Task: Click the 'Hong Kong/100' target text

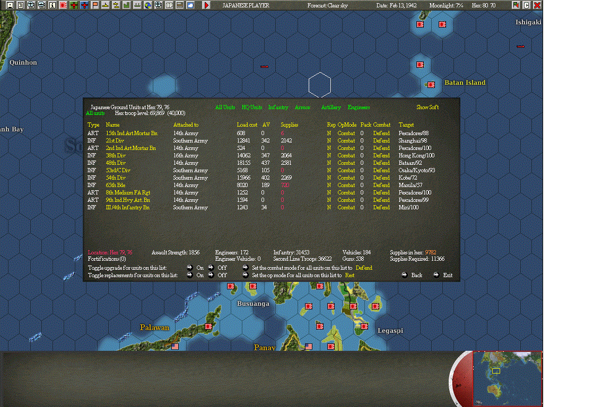Action: pos(416,155)
